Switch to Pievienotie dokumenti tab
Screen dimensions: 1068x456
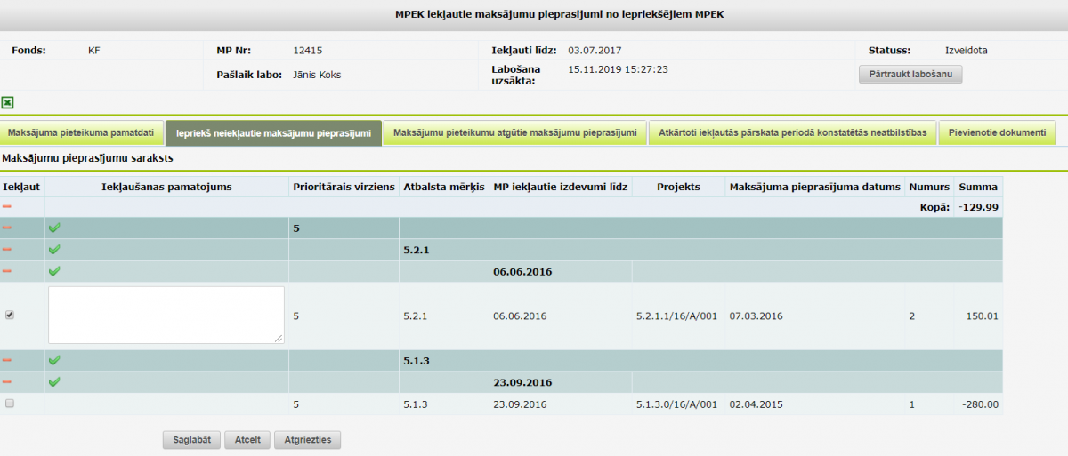coord(997,133)
